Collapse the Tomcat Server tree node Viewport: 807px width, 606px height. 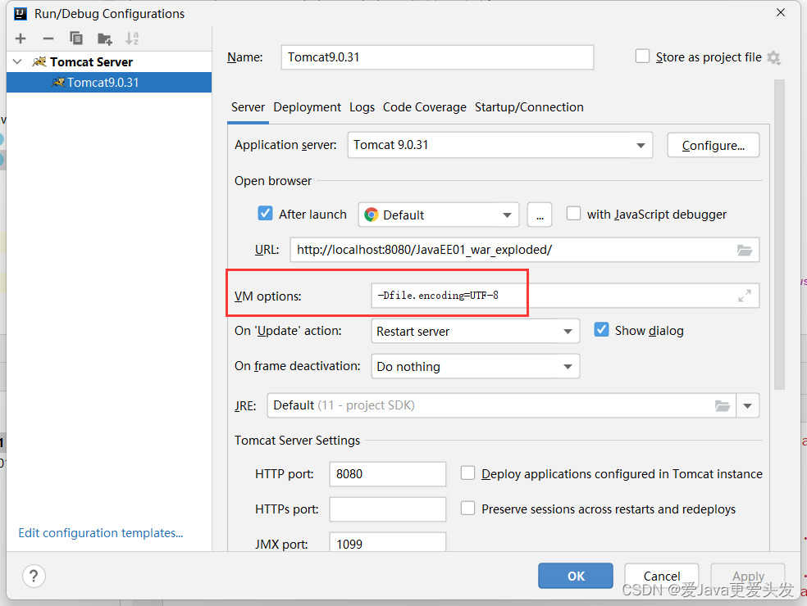[17, 61]
